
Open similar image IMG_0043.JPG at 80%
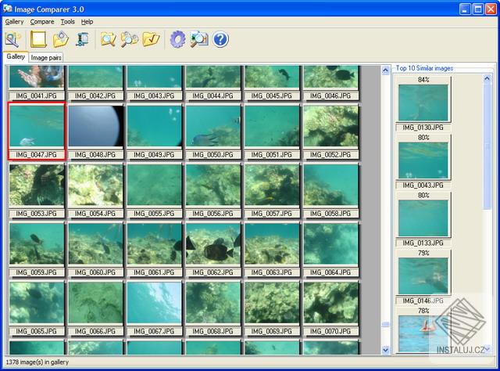[x=423, y=160]
